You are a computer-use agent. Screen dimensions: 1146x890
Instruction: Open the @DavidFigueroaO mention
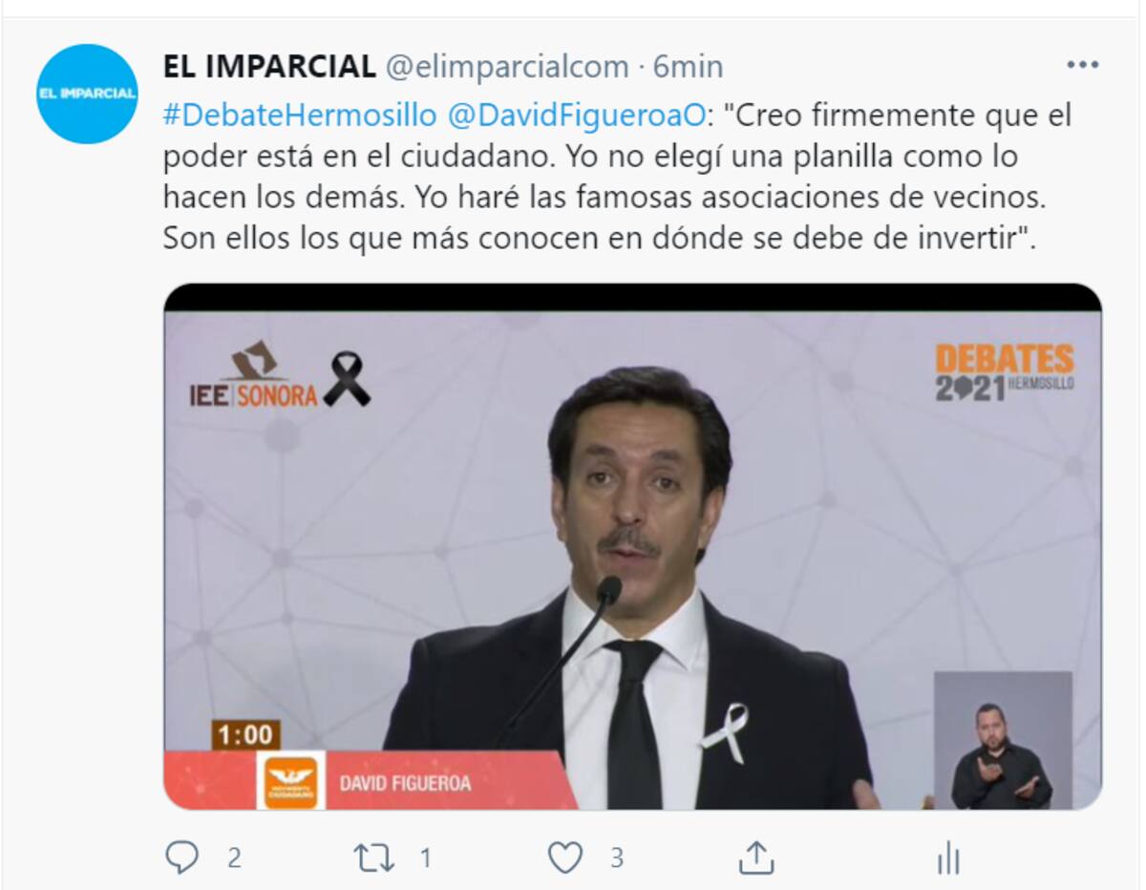tap(576, 117)
